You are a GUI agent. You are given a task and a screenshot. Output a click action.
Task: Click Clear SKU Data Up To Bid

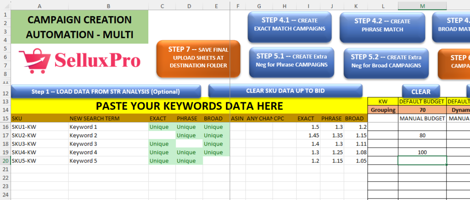click(x=285, y=91)
